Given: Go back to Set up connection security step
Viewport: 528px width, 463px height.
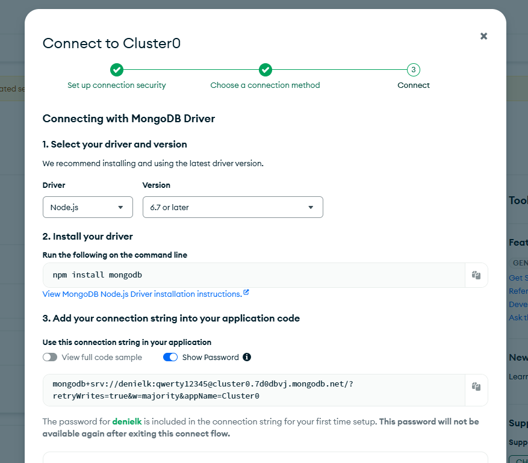Looking at the screenshot, I should coord(117,85).
